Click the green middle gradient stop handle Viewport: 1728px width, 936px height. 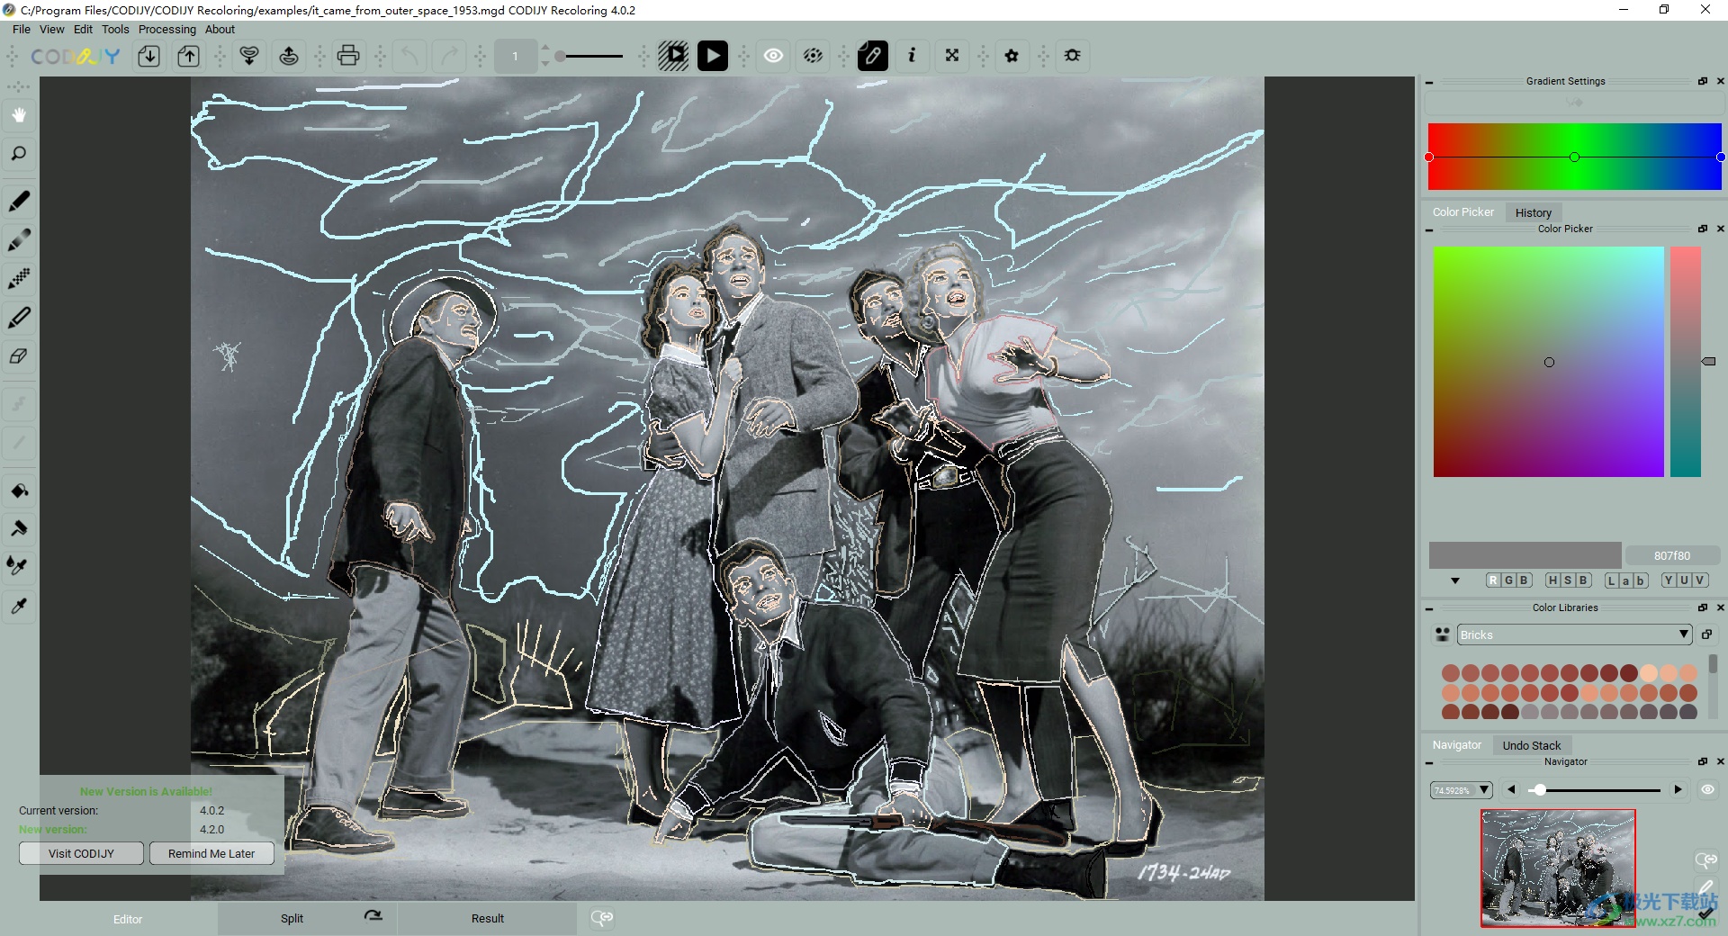pyautogui.click(x=1574, y=157)
